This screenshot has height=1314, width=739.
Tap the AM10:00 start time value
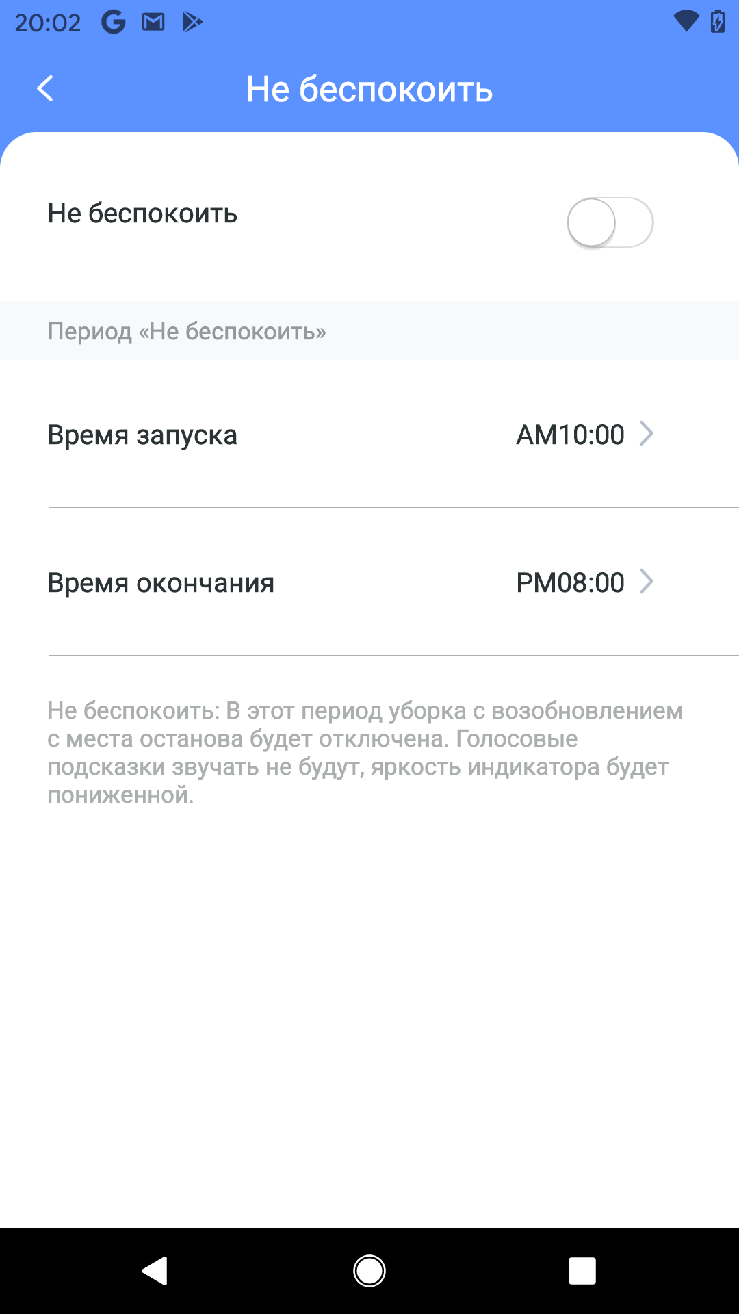click(570, 435)
